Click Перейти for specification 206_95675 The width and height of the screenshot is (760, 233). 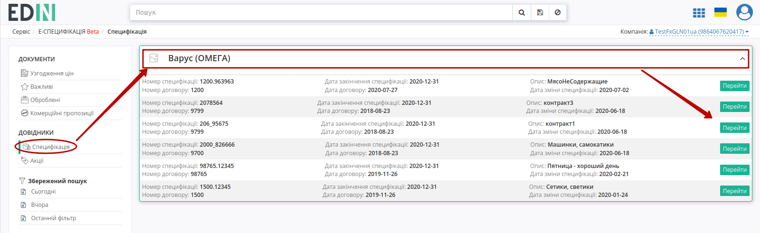[735, 128]
